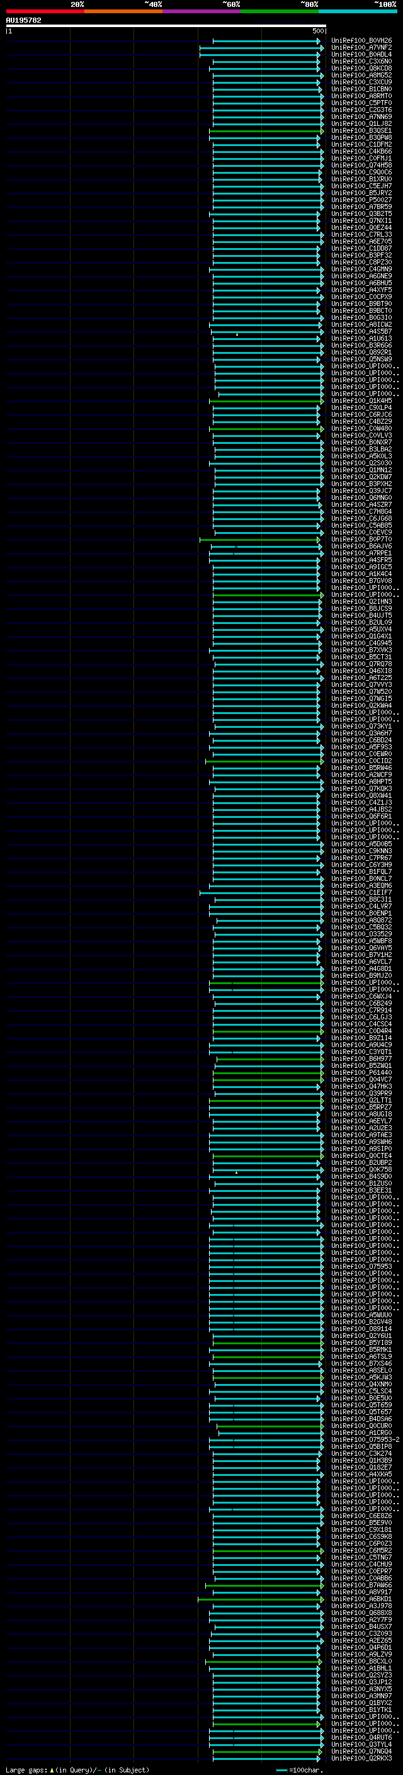403x1775 pixels.
Task: Select hit UniRef100_B4USX7
Action: [361, 1628]
